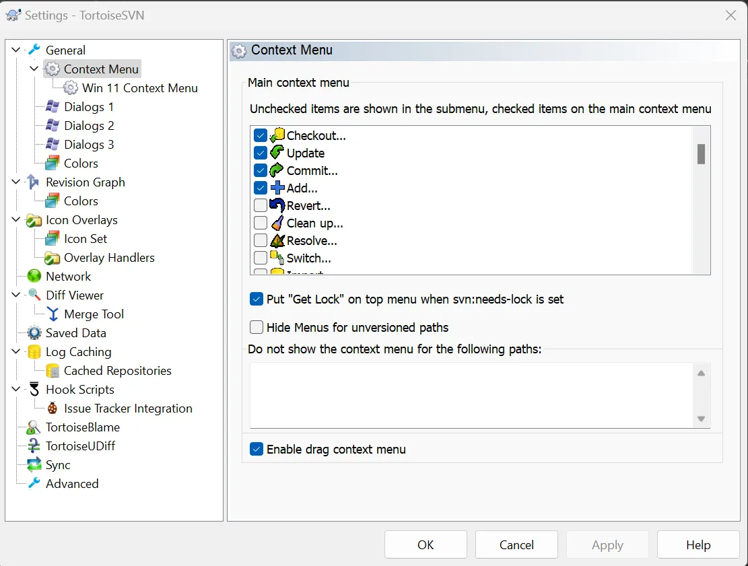
Task: Click the Icon Overlays folder icon
Action: [34, 220]
